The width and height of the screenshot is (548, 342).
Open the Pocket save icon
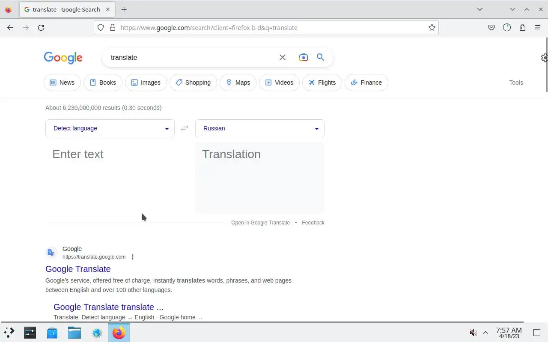click(x=491, y=27)
